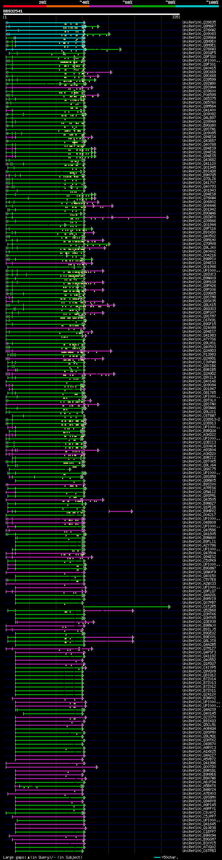Image resolution: width=222 pixels, height=860 pixels.
Task: Click the UniRef100_B9GWA6 label
Action: coord(199,213)
